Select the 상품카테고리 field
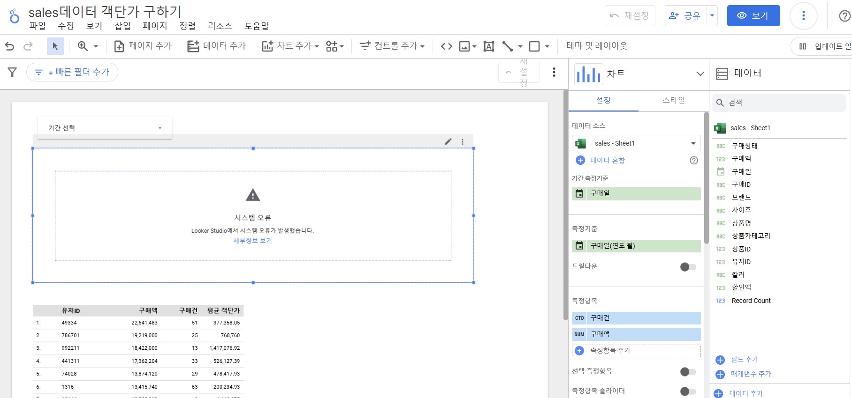The image size is (852, 398). point(751,236)
